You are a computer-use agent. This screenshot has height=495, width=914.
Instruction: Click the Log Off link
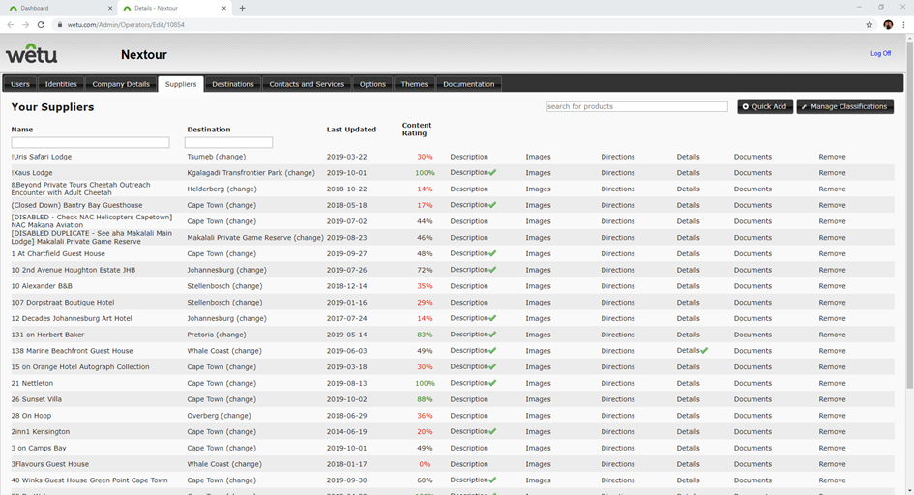coord(880,53)
